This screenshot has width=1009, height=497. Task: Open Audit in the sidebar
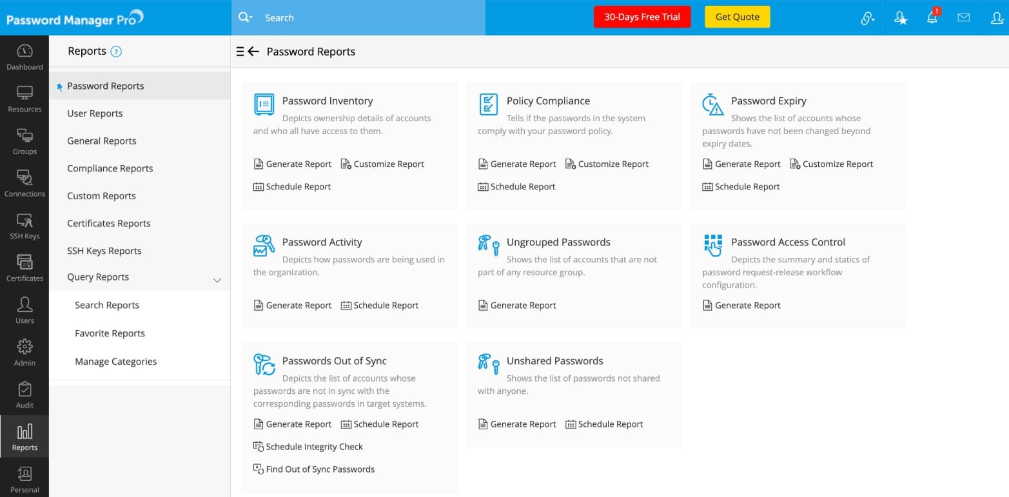pos(24,395)
